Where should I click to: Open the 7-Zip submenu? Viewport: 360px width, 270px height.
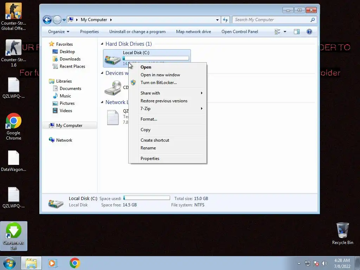click(168, 109)
